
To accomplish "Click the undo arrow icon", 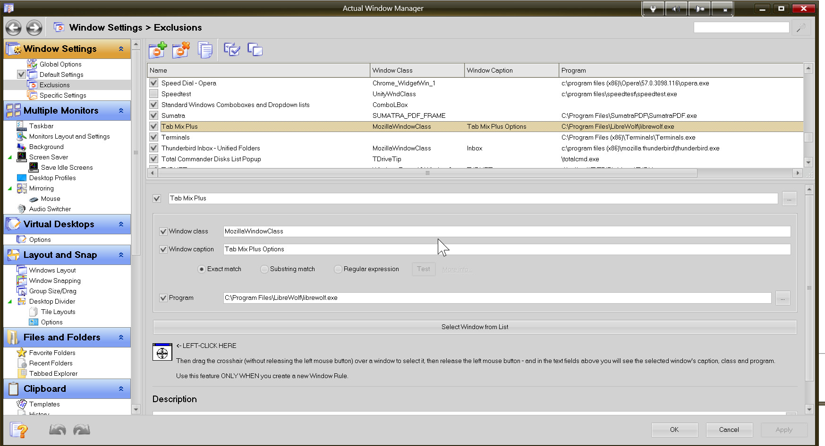I will pos(58,429).
